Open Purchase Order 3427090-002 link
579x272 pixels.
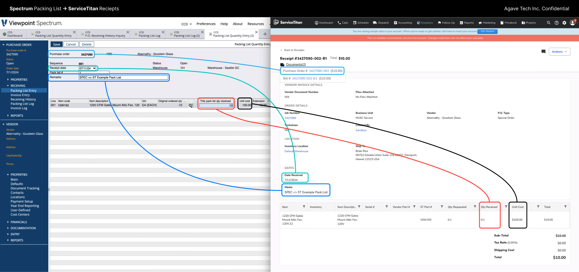(319, 71)
